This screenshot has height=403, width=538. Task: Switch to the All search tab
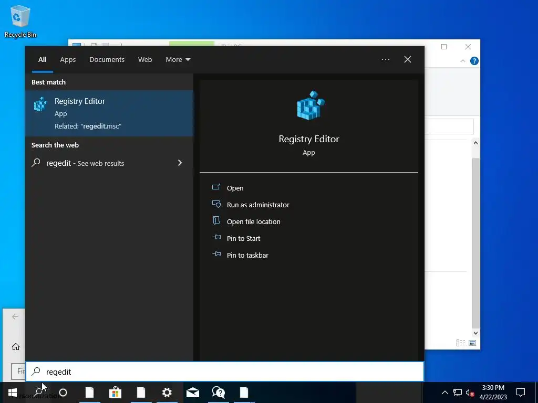point(43,60)
